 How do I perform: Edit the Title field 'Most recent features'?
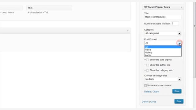point(163,17)
